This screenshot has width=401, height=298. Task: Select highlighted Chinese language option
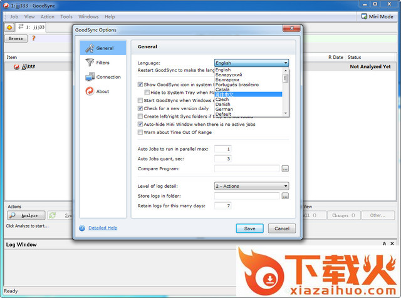pos(248,95)
